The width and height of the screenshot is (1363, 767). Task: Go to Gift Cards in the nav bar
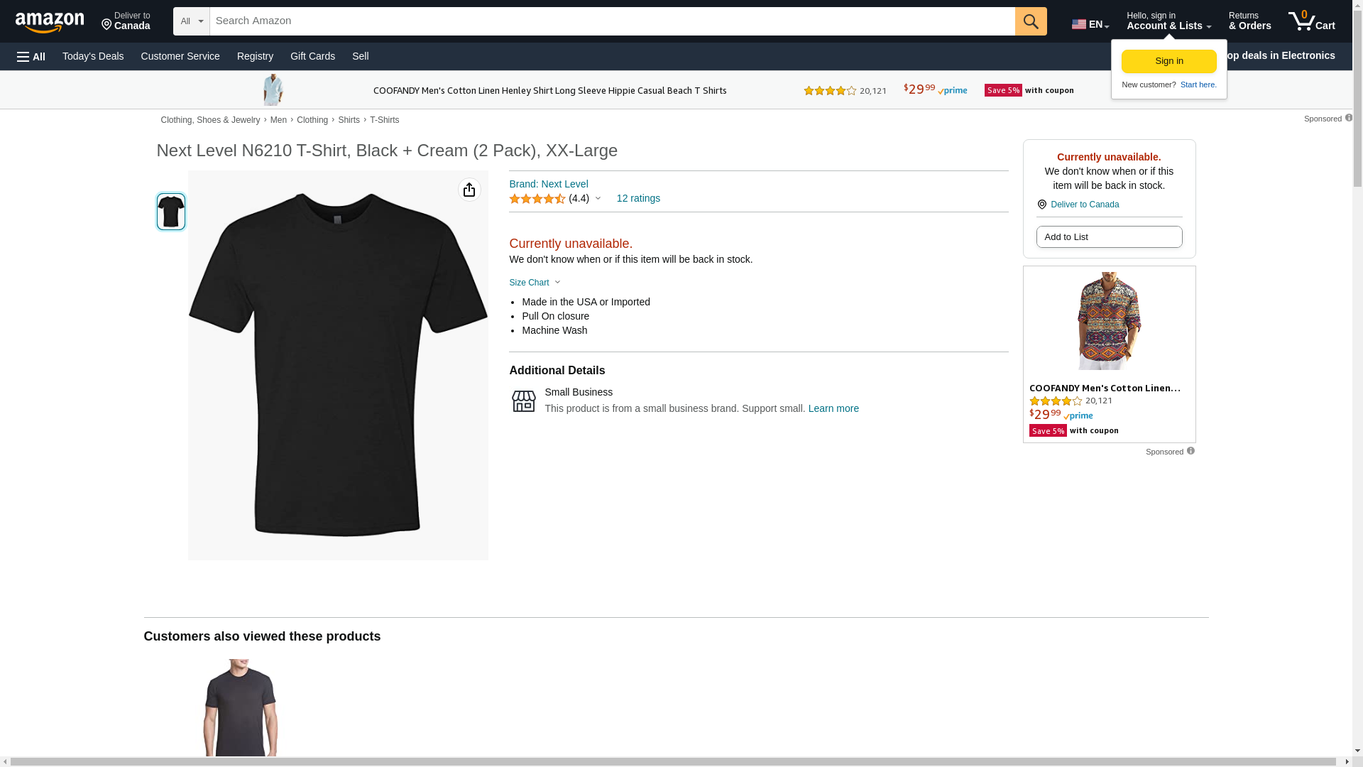[312, 56]
